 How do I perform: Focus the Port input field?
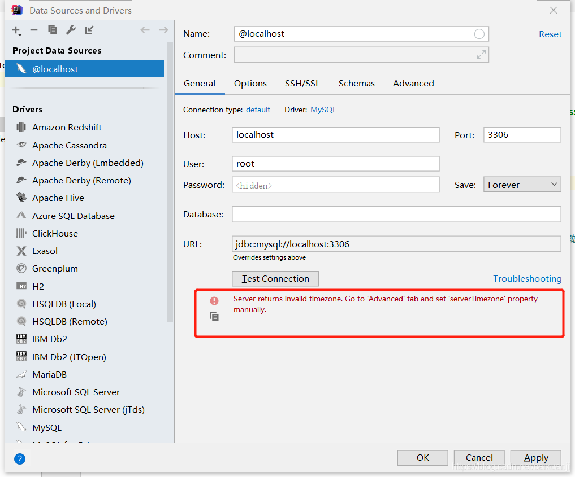tap(522, 135)
